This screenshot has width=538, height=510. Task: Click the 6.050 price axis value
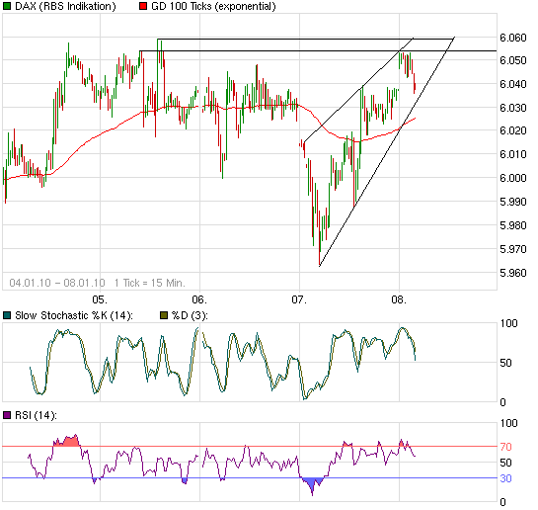pyautogui.click(x=513, y=60)
